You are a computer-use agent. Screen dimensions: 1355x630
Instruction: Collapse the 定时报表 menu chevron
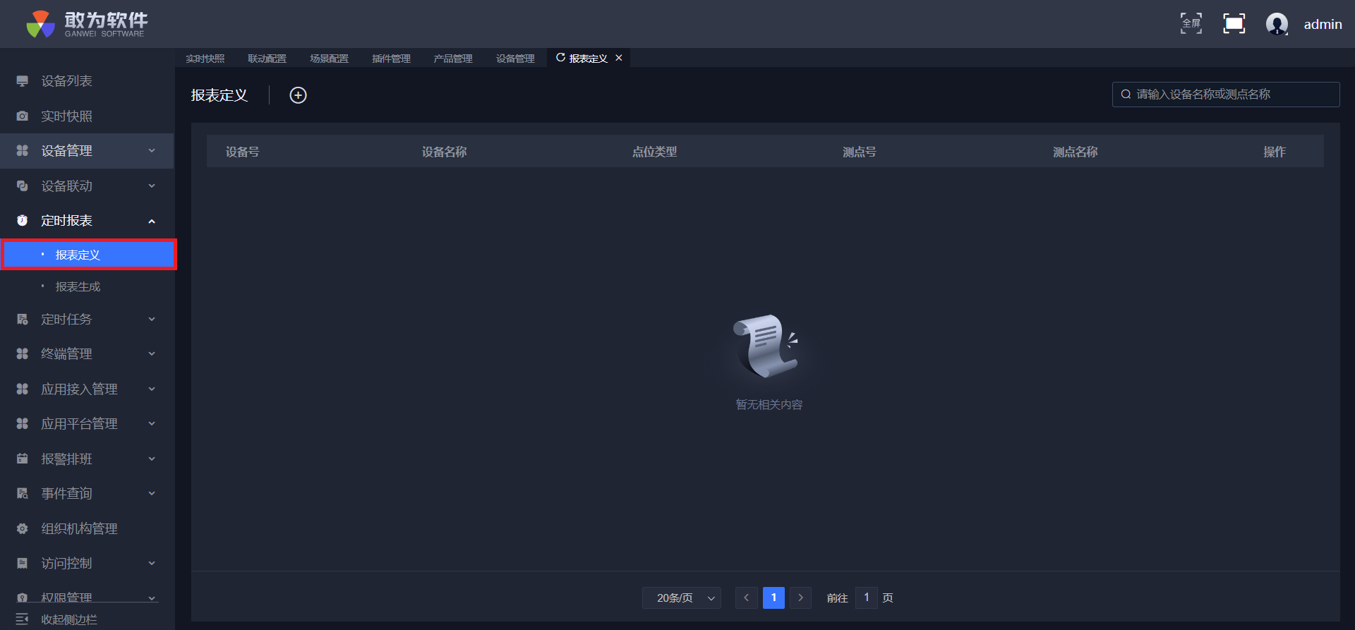[x=152, y=221]
